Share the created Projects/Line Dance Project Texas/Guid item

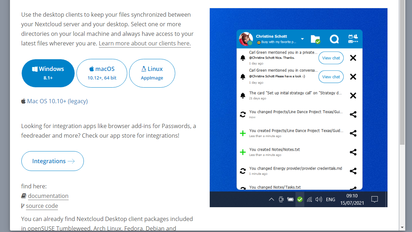[x=353, y=133]
